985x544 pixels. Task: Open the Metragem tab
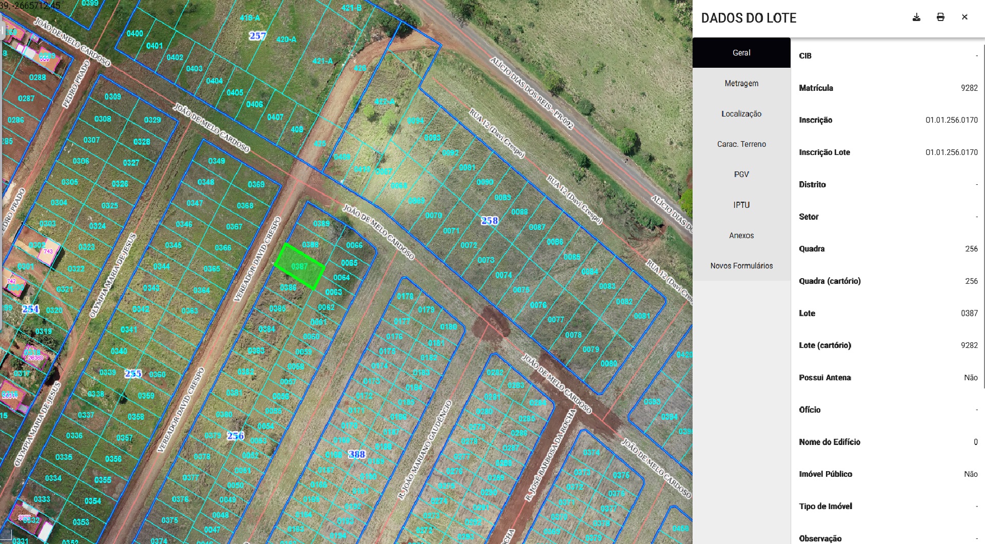coord(741,83)
